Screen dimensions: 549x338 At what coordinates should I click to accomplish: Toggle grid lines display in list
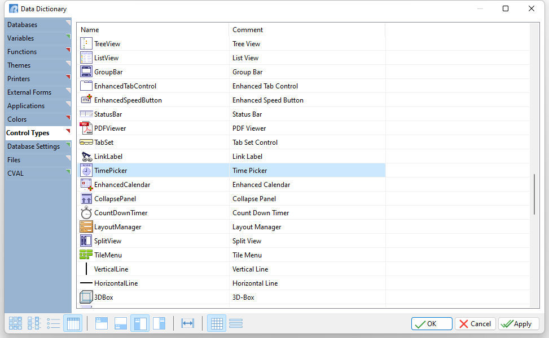217,323
